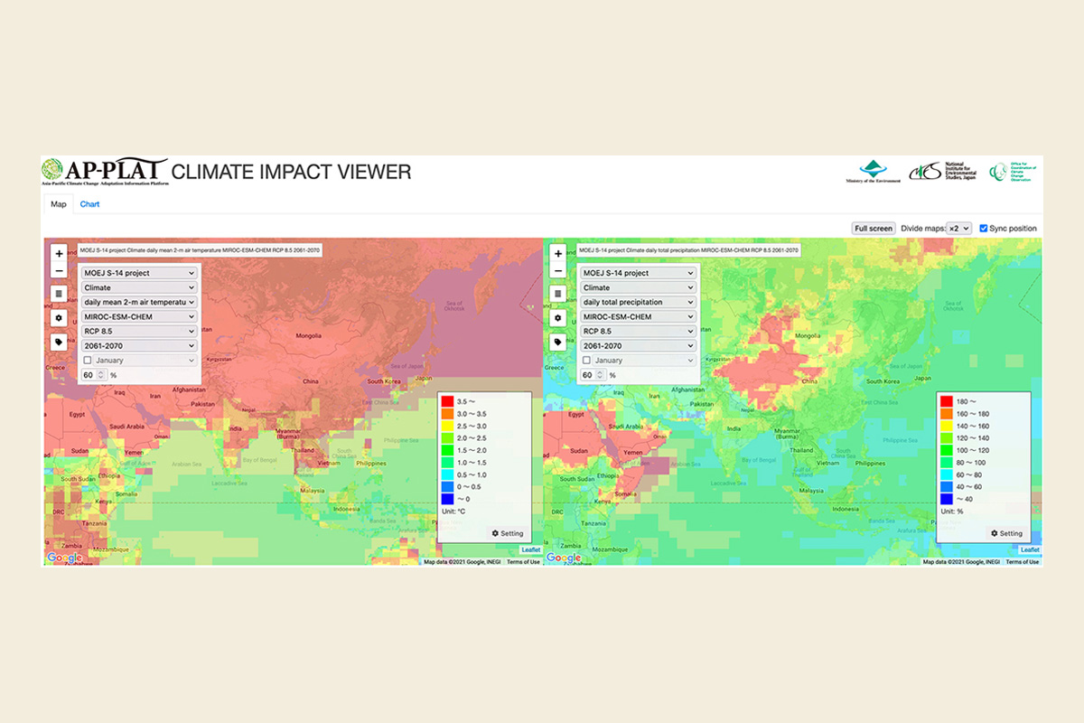Zoom in on the left temperature map
The image size is (1084, 723).
click(59, 254)
